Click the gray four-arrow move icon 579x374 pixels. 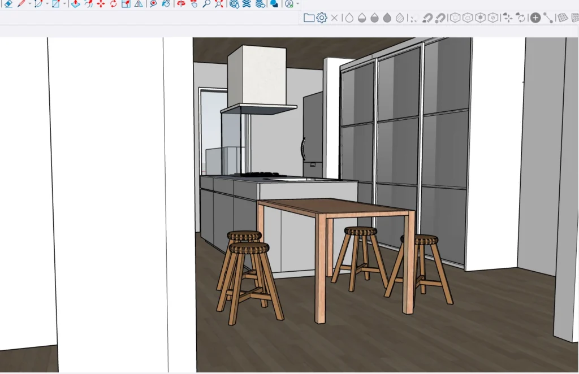coord(508,18)
